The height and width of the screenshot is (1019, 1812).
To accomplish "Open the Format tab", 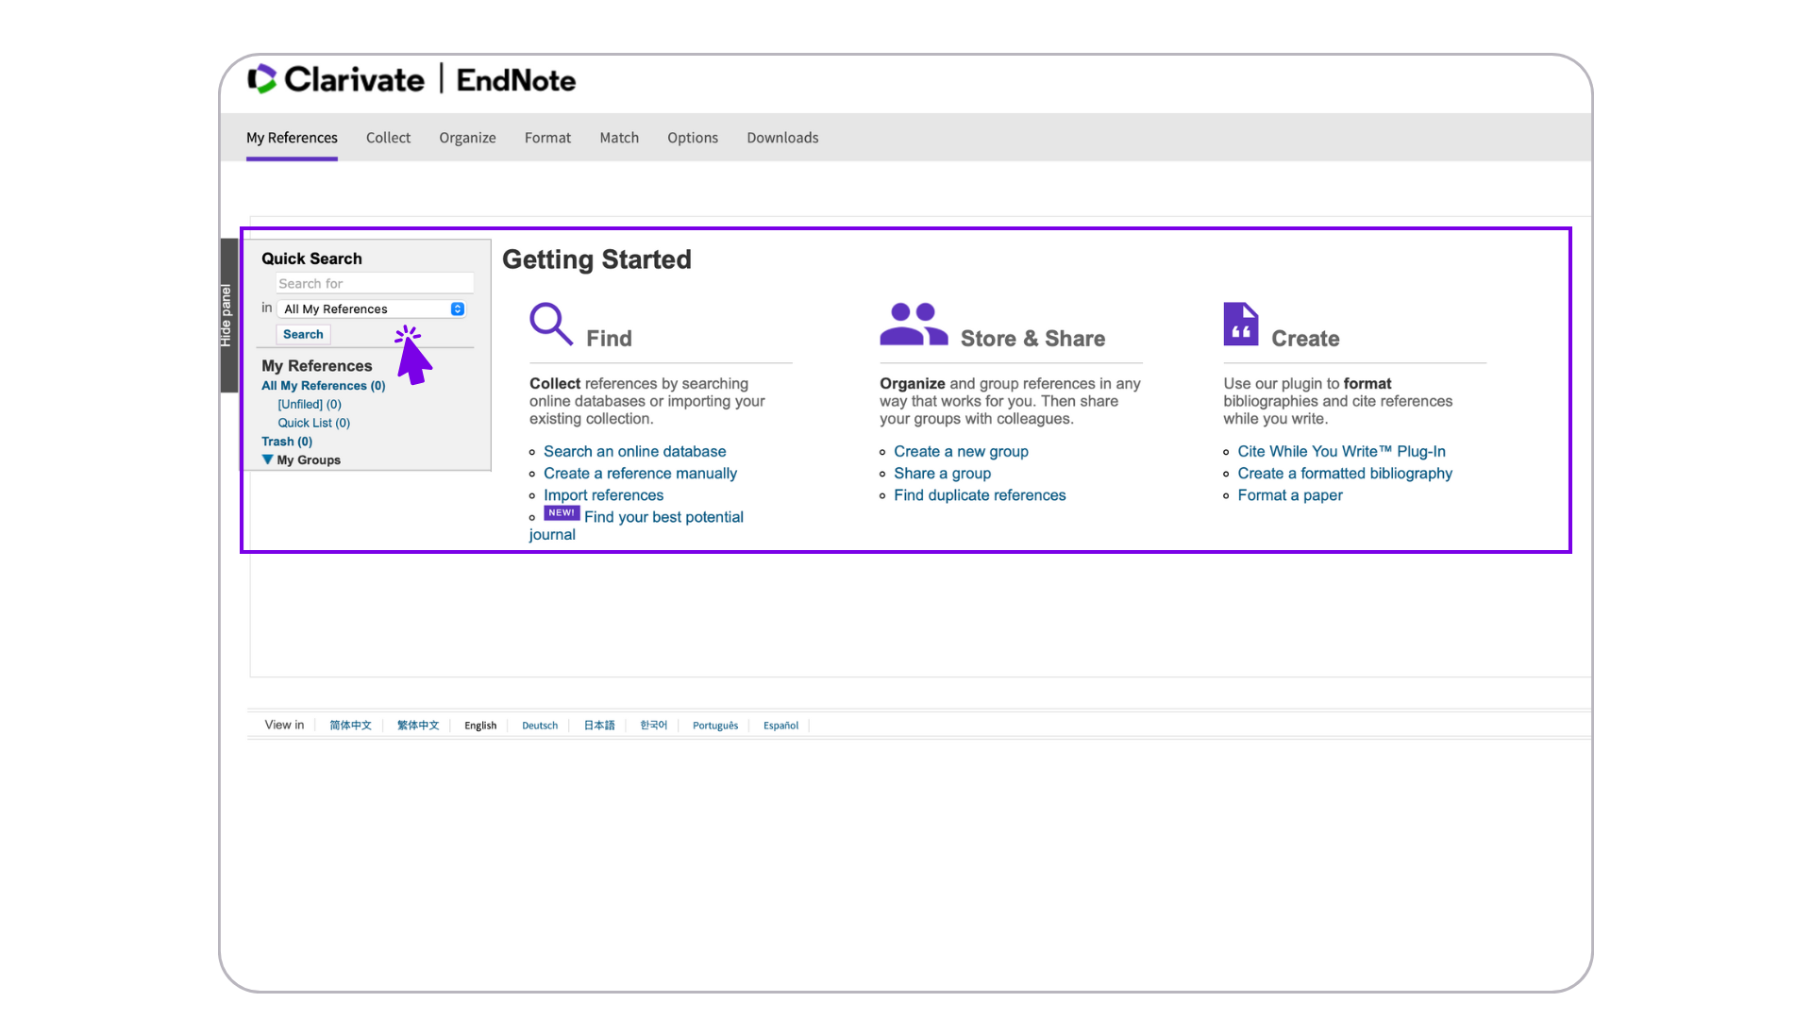I will [547, 138].
